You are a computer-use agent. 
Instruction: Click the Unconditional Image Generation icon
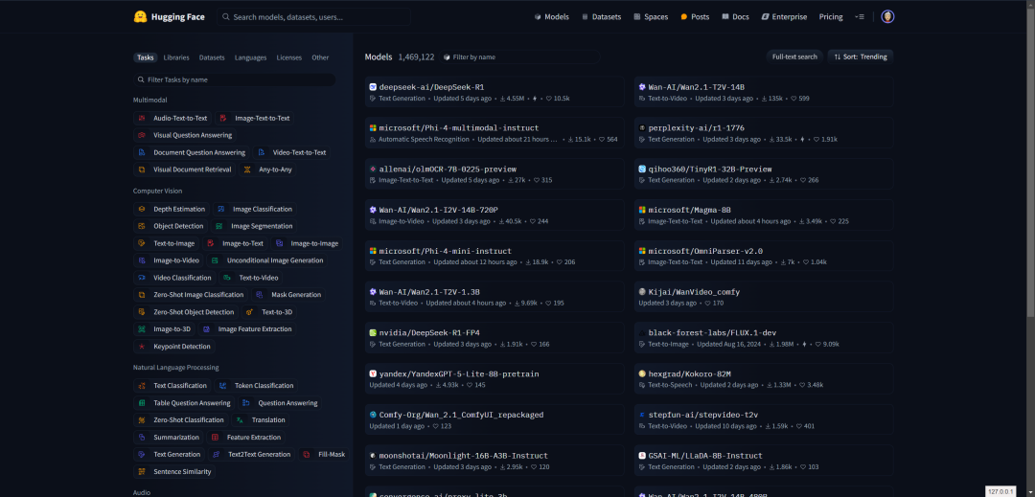[215, 260]
